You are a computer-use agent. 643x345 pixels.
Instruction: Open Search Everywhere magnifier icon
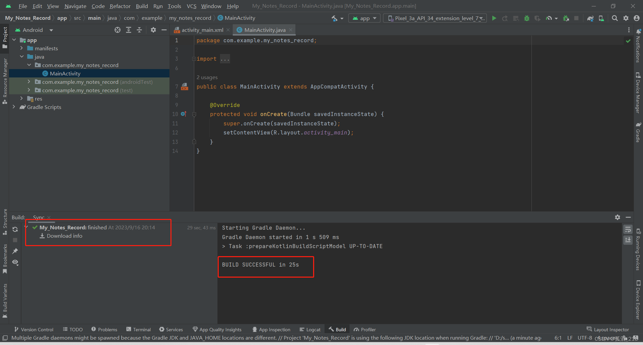pos(615,18)
